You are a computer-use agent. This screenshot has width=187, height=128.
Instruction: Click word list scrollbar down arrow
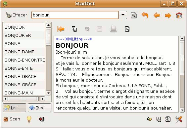48,93
